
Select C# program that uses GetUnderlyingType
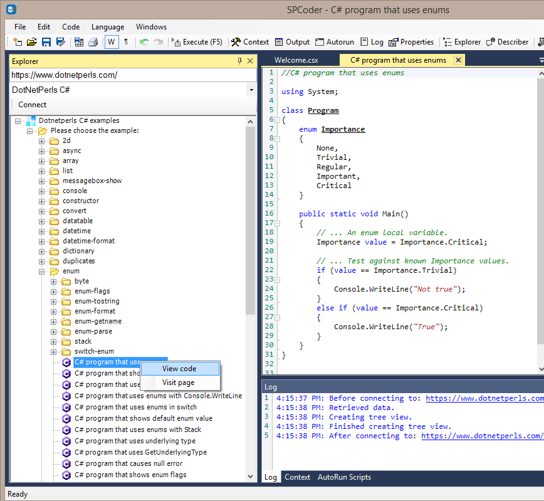click(140, 452)
